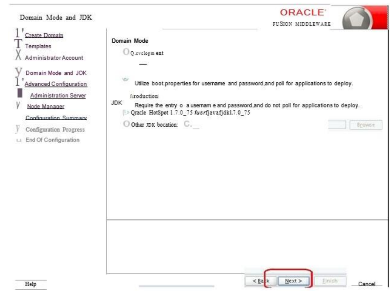Image resolution: width=390 pixels, height=297 pixels.
Task: Go back with the Back button
Action: point(261,281)
